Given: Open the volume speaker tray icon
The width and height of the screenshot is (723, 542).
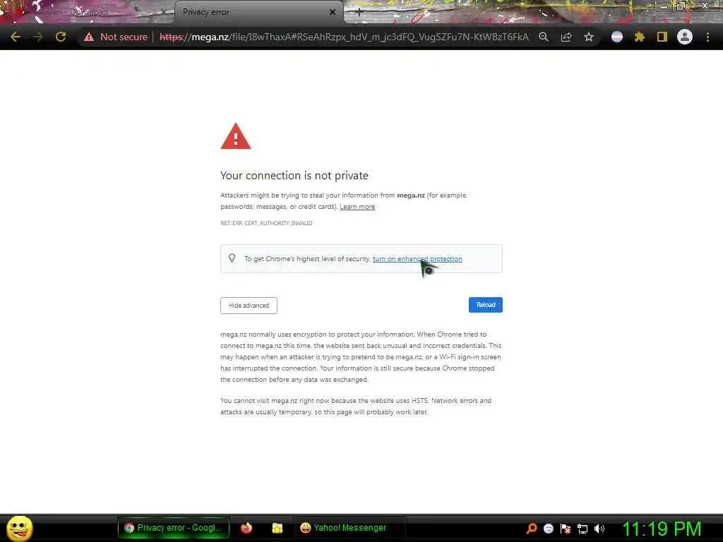Looking at the screenshot, I should point(599,529).
